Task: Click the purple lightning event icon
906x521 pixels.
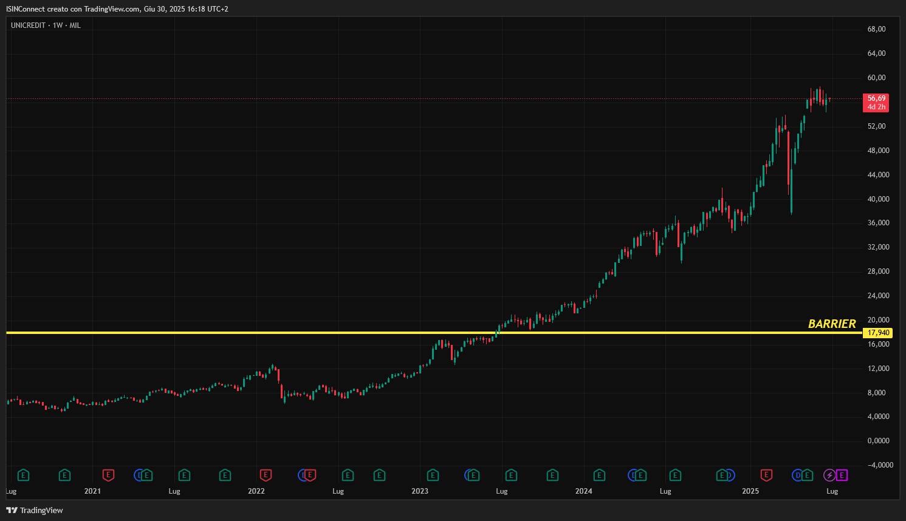Action: click(x=829, y=475)
